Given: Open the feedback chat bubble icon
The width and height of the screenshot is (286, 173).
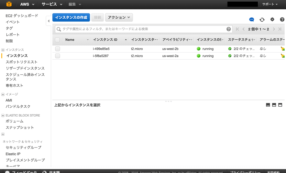Looking at the screenshot, I should 251,19.
